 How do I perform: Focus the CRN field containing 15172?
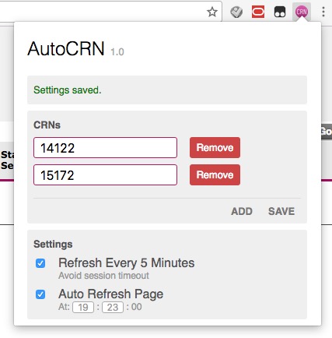[x=105, y=175]
